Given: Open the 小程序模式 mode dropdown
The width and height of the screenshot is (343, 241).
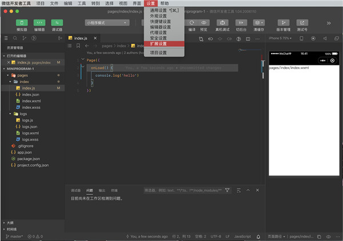Looking at the screenshot, I should pos(106,23).
